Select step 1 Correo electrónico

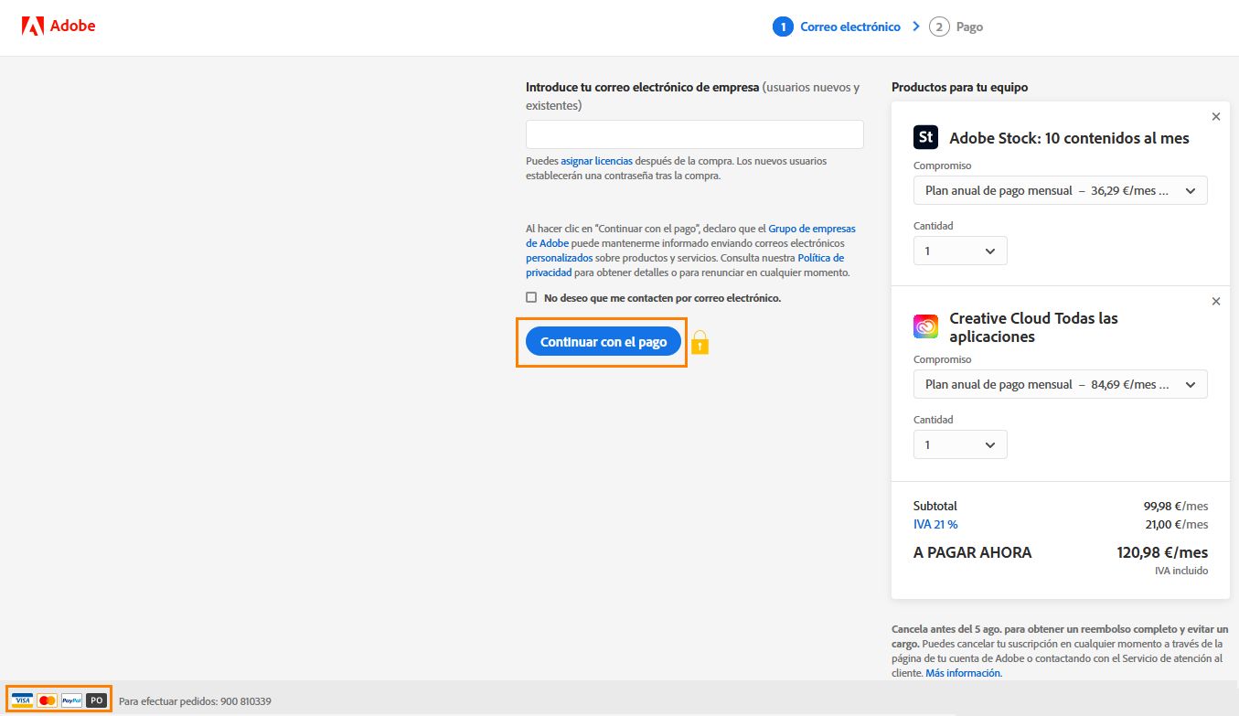point(837,27)
